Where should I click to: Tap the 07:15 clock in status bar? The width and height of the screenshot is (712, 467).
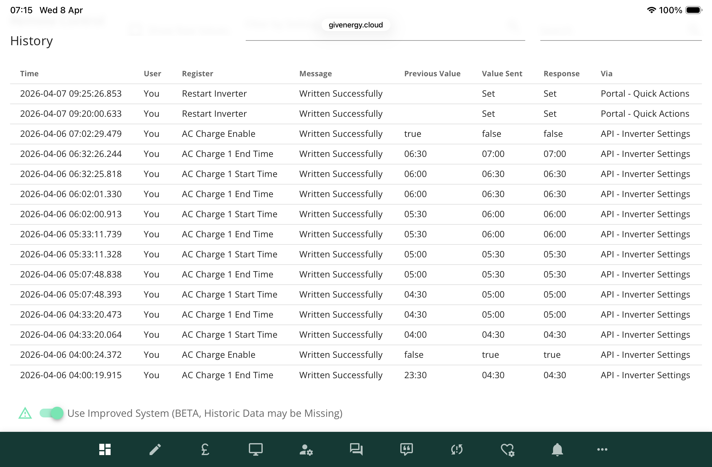tap(21, 10)
